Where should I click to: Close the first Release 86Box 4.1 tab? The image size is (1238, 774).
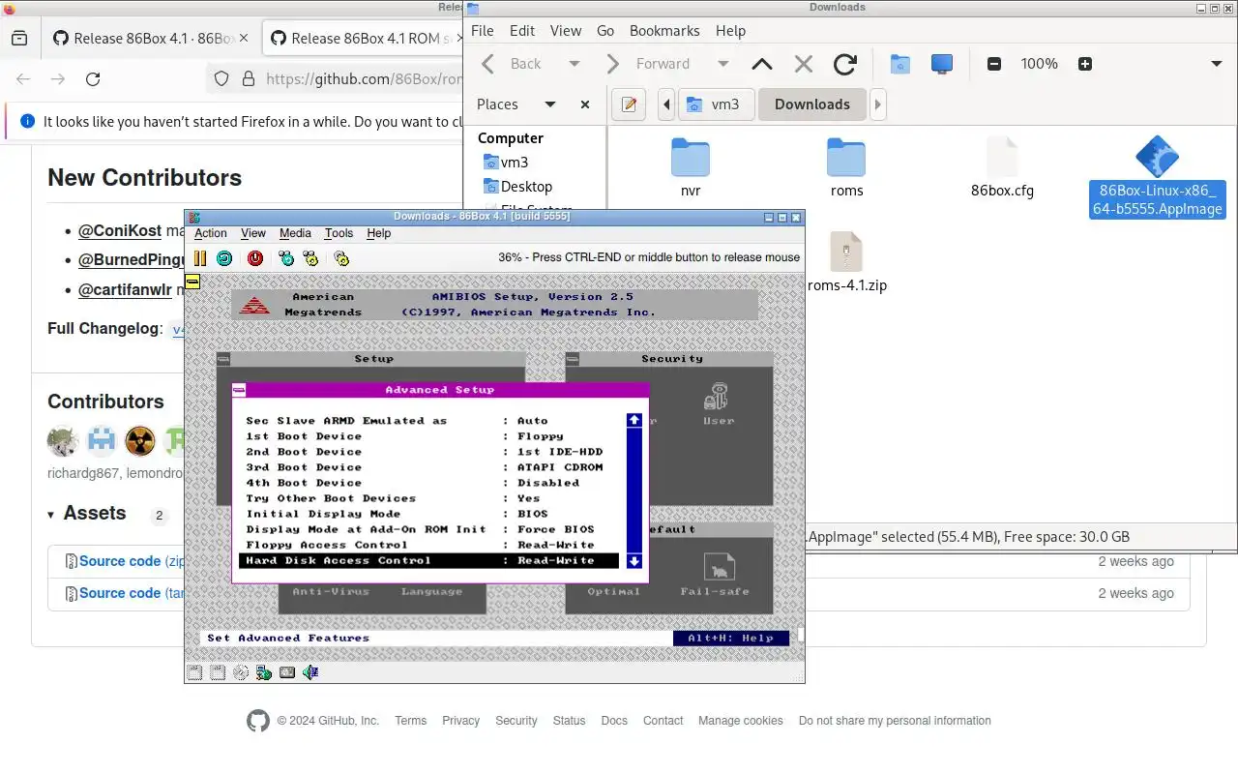(x=244, y=39)
